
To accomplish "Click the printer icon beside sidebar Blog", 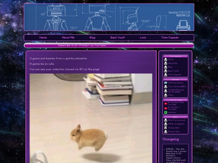I will click(166, 67).
